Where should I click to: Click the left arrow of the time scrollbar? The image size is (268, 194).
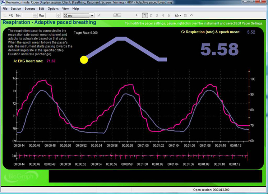(99, 15)
